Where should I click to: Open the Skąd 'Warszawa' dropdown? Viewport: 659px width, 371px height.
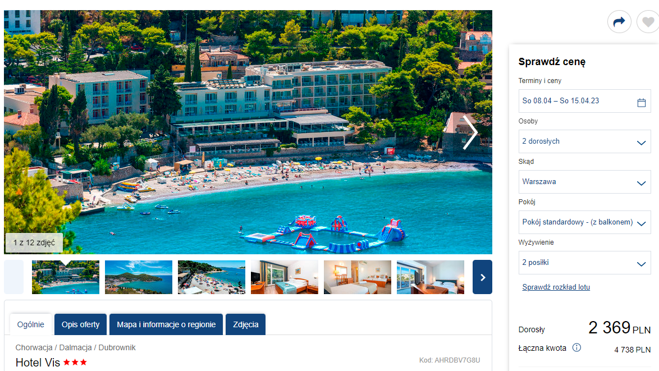[584, 181]
